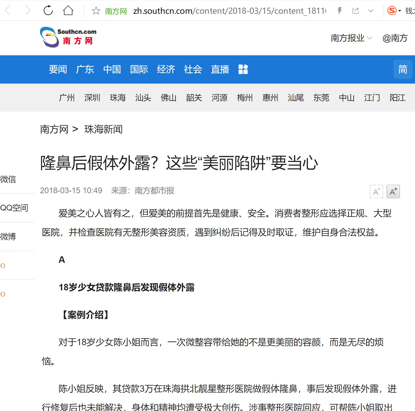This screenshot has width=415, height=411.
Task: Share article to QQ空间
Action: coord(14,208)
